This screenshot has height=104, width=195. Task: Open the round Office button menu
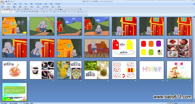tap(2, 2)
